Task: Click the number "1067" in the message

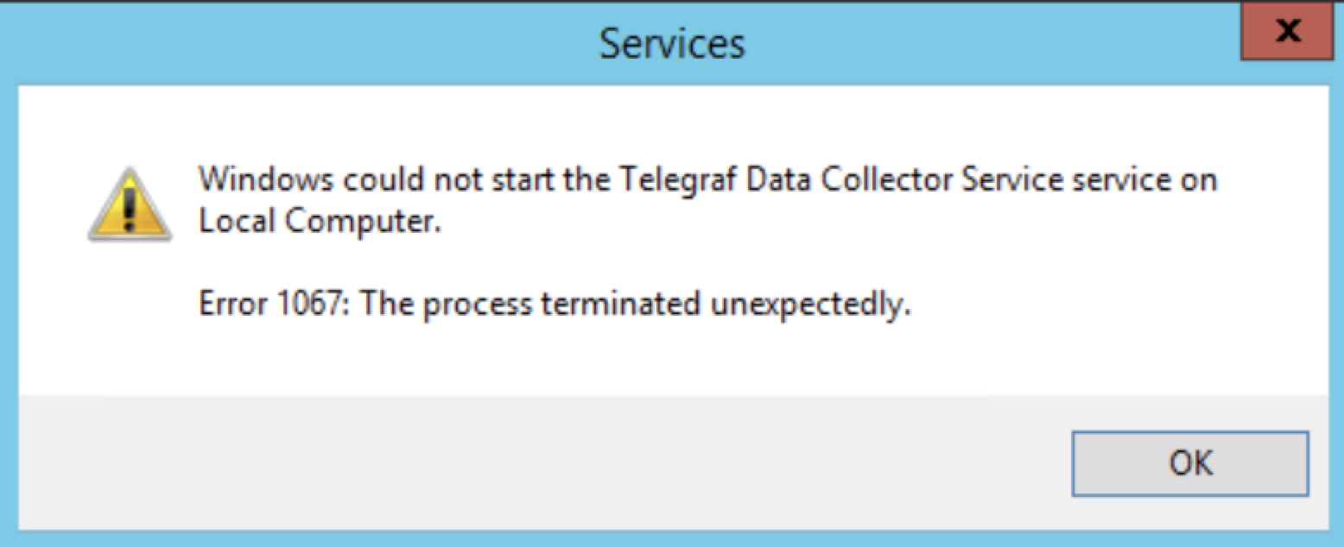Action: (x=307, y=305)
